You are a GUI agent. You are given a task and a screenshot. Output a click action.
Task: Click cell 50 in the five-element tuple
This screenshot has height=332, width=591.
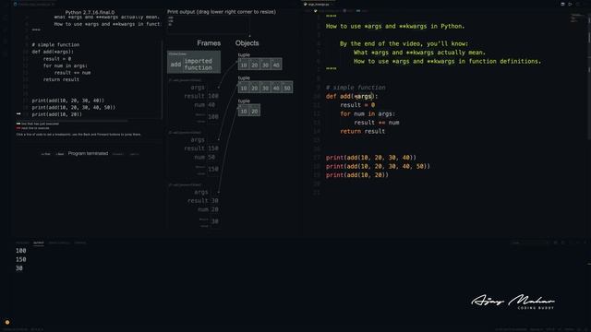point(287,88)
